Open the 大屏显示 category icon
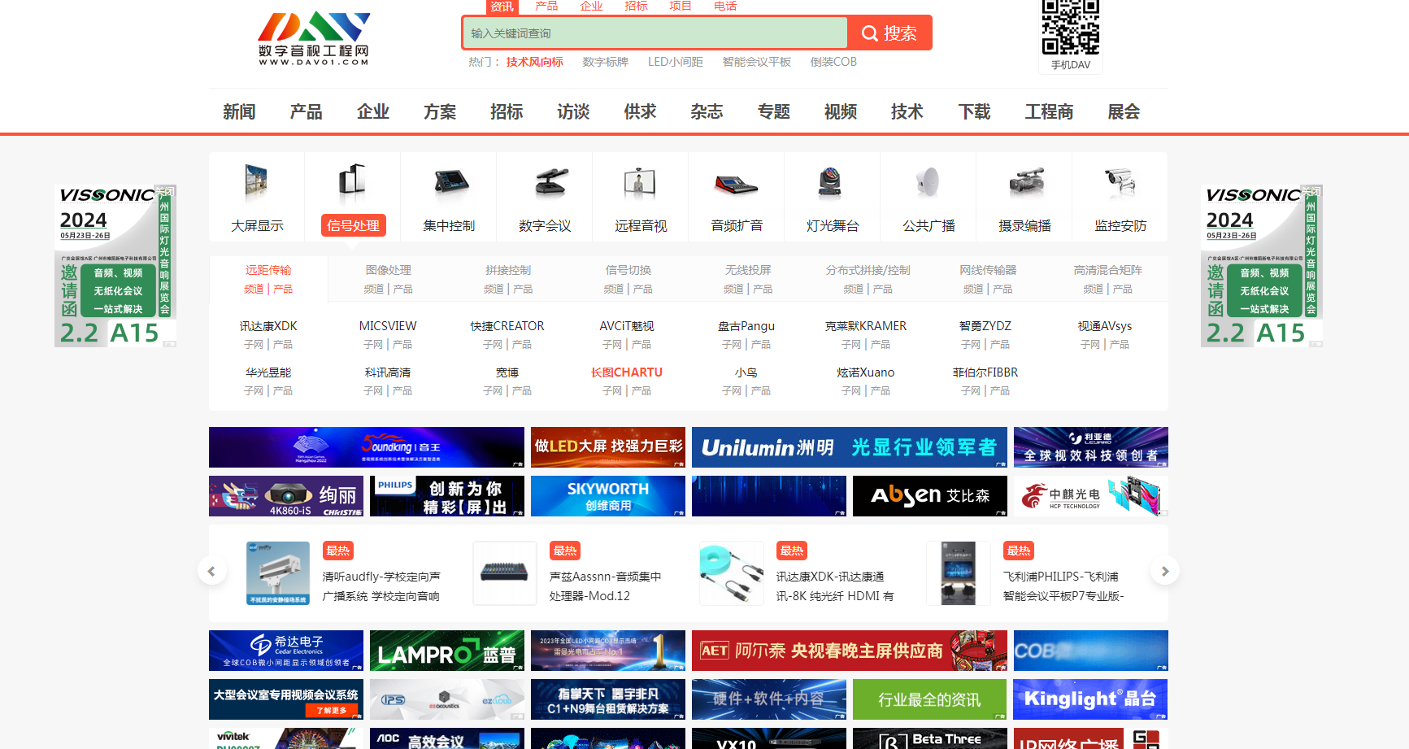The width and height of the screenshot is (1409, 749). (x=256, y=182)
